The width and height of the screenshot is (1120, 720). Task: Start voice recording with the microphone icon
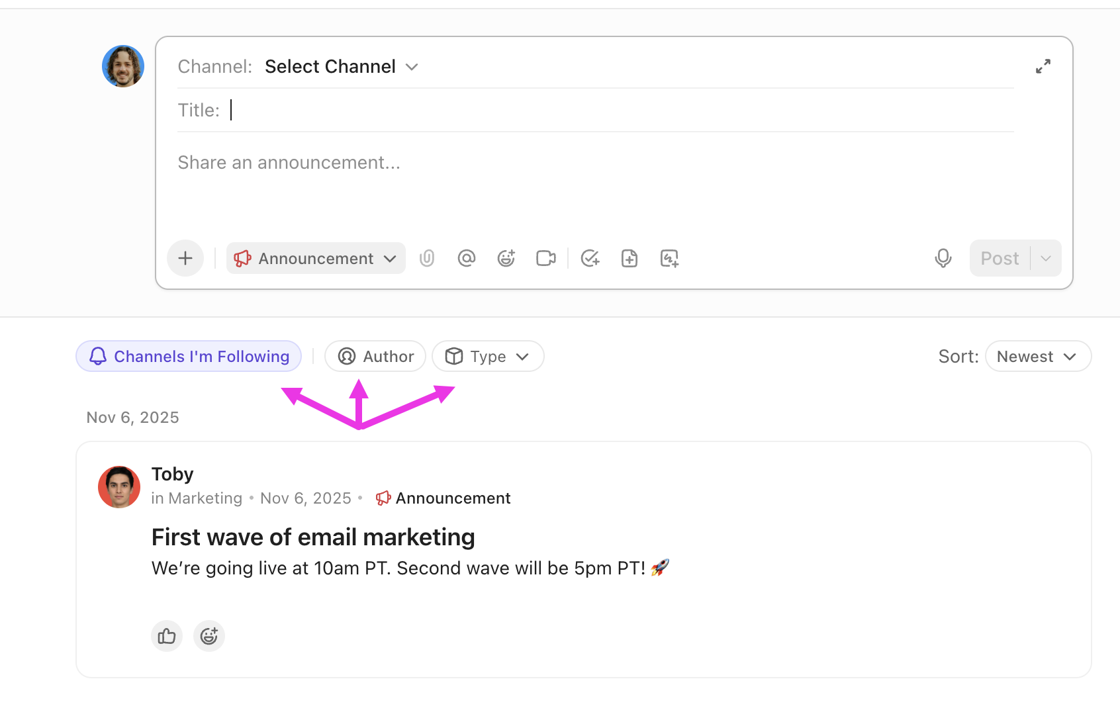[943, 258]
